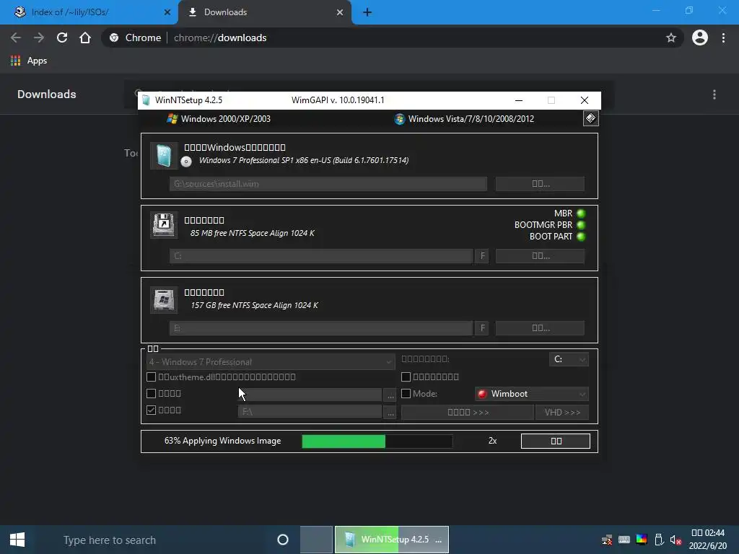Click the cancel button beside progress bar

(556, 441)
